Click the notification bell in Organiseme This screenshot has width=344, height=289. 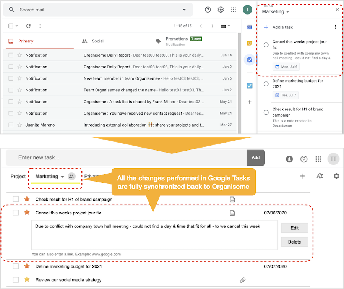click(x=289, y=159)
